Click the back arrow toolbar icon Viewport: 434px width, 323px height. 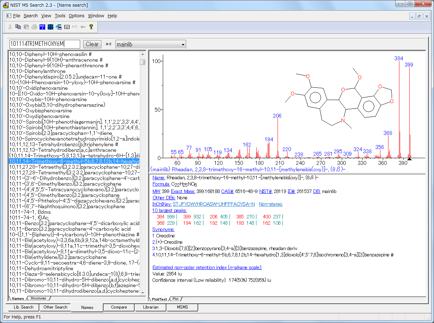[x=83, y=27]
